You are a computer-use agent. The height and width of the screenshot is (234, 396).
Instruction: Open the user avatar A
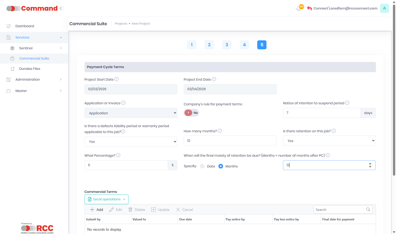384,8
